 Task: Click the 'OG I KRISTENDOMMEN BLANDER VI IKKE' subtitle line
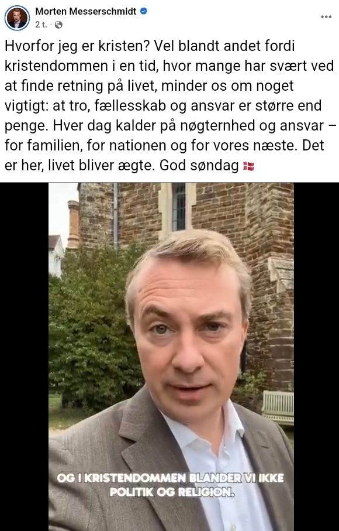pos(170,478)
